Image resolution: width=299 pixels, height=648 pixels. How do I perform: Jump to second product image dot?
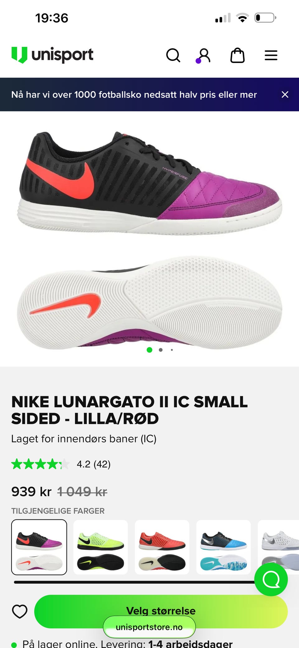click(161, 350)
